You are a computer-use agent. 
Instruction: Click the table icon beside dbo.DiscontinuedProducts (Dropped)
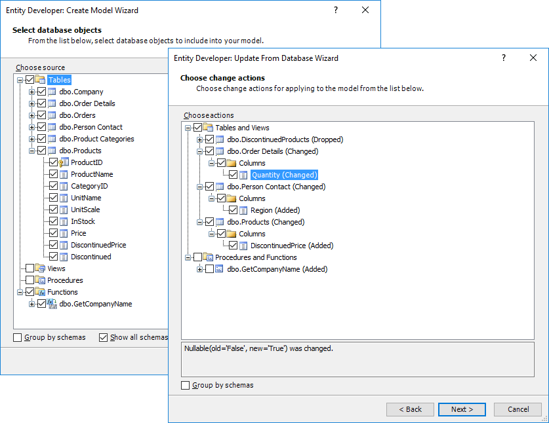(220, 139)
